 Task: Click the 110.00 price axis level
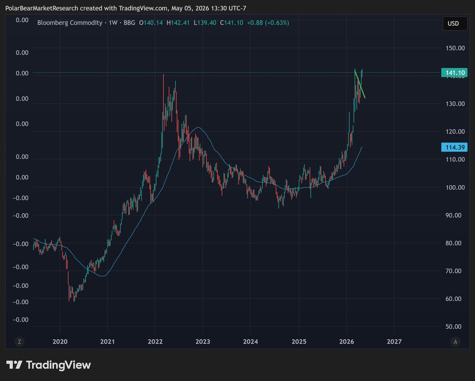click(455, 159)
